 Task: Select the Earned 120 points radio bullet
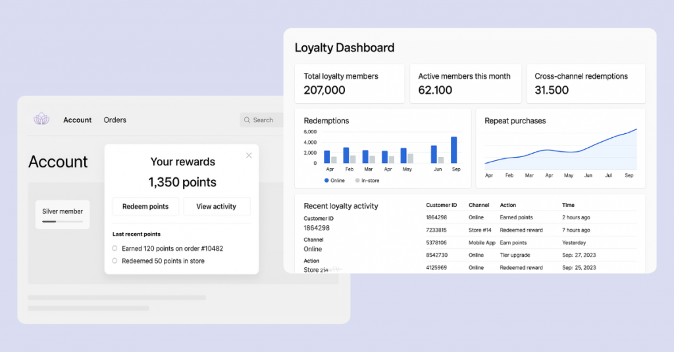coord(115,248)
